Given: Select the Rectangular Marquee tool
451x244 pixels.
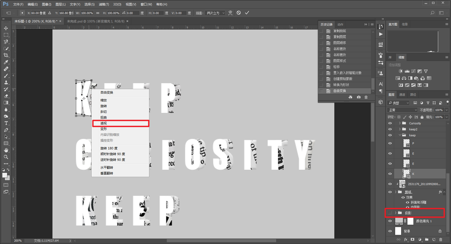Looking at the screenshot, I should point(6,35).
